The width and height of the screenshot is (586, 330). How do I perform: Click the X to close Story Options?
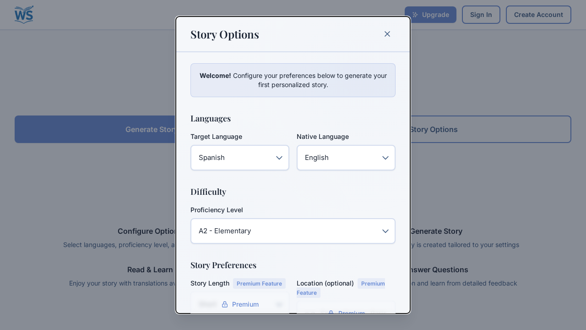point(387,34)
